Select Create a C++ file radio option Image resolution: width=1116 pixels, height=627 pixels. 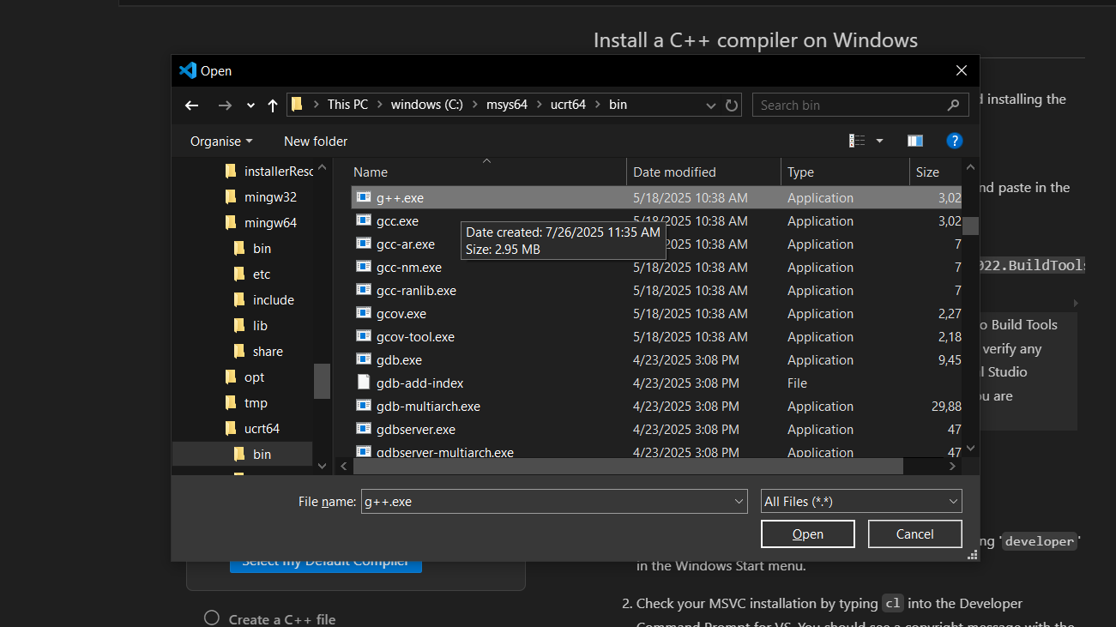(212, 618)
